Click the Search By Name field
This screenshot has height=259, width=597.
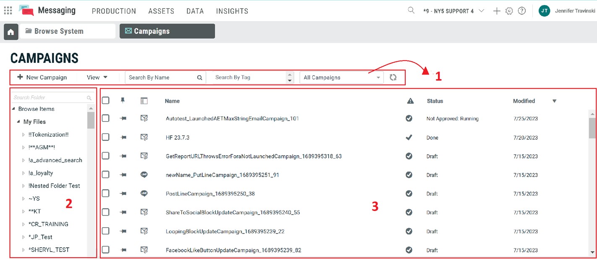pos(162,77)
